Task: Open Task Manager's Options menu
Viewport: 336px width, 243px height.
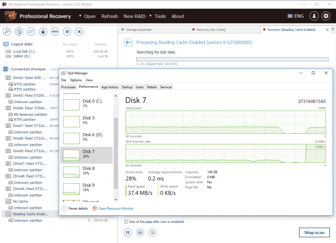Action: tap(75, 80)
